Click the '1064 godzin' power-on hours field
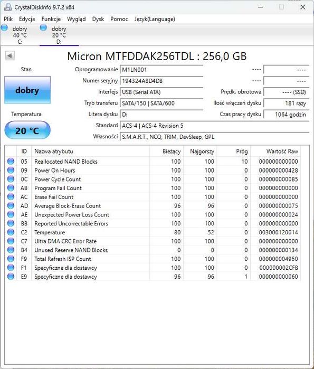Screen dimensions: 314x369 click(x=286, y=115)
